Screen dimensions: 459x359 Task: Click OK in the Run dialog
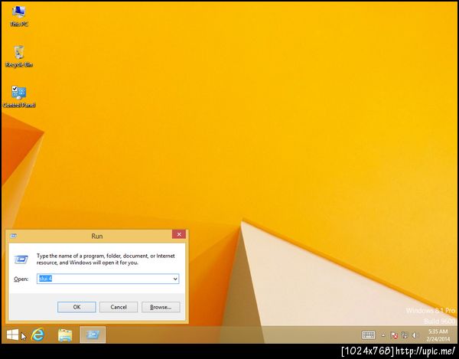pos(76,307)
